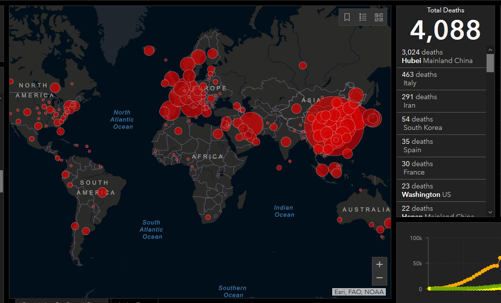Select the Spain 35 deaths row

tap(441, 146)
